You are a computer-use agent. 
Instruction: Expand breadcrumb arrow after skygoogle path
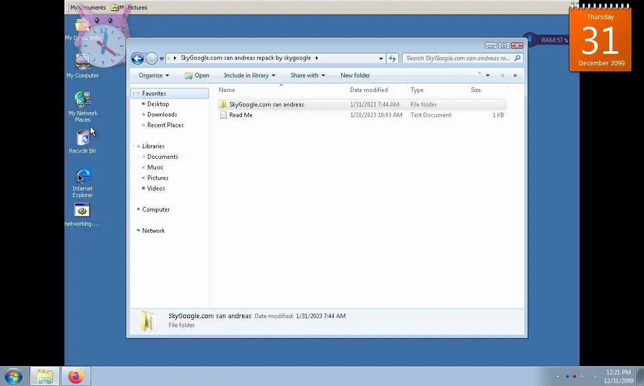click(316, 58)
